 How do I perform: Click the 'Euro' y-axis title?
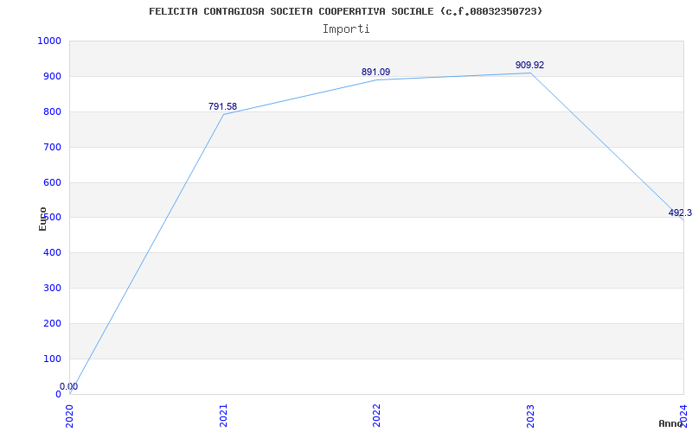click(x=42, y=219)
